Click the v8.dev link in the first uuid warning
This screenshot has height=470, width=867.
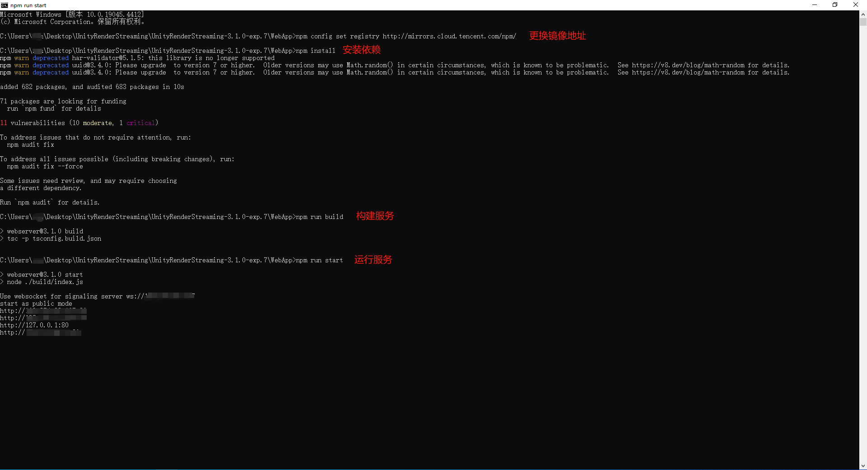[688, 65]
